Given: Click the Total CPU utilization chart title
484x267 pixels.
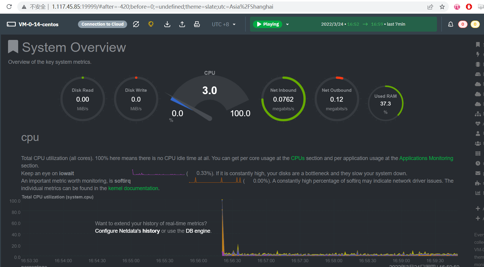Looking at the screenshot, I should pyautogui.click(x=57, y=197).
